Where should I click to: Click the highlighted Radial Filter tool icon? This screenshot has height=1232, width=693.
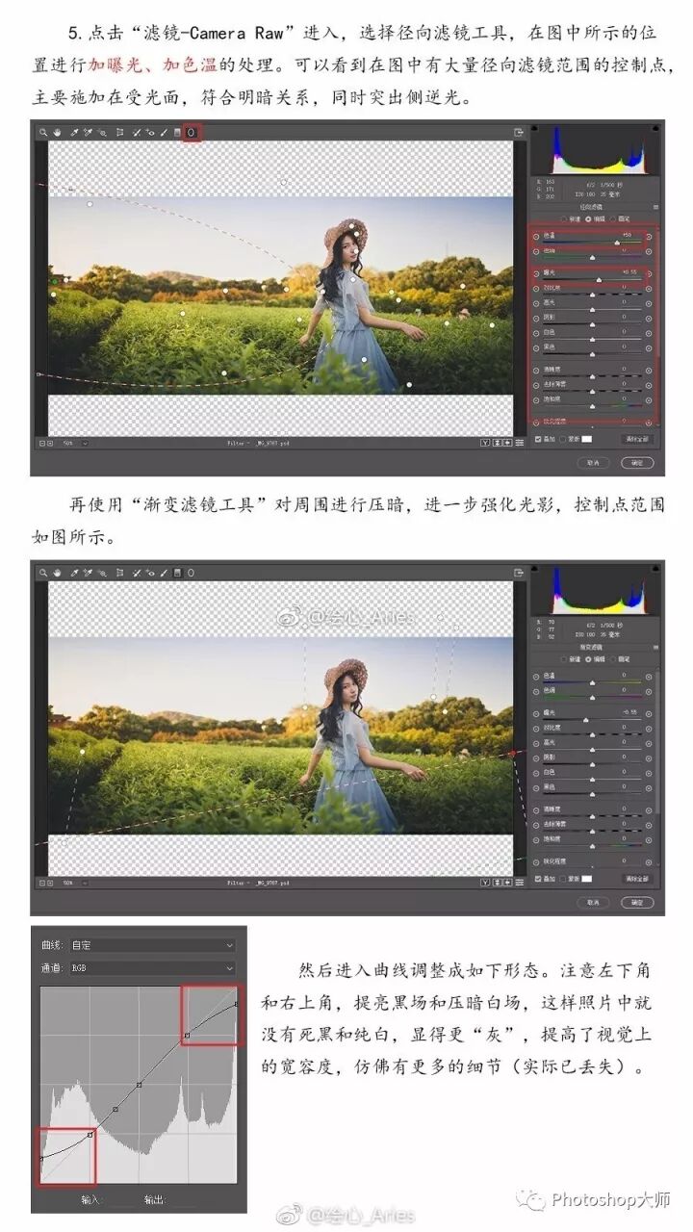pyautogui.click(x=191, y=132)
